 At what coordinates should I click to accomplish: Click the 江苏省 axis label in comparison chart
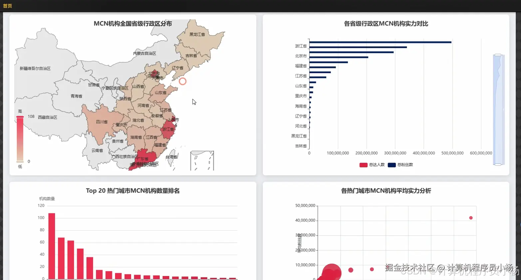tap(301, 76)
